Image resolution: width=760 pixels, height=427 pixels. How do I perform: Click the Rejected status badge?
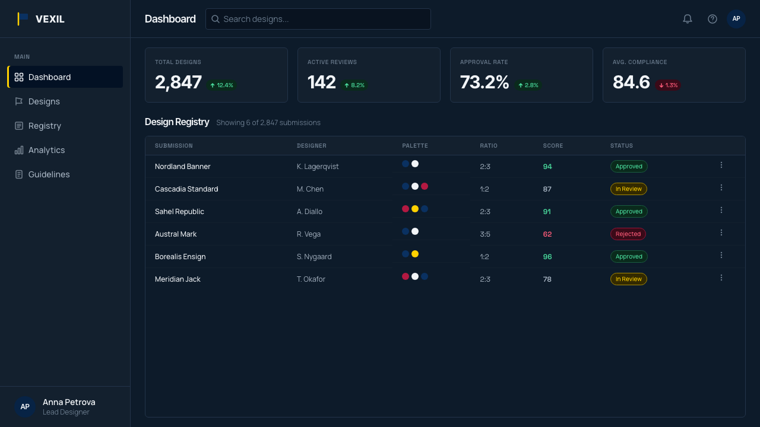[x=628, y=234]
